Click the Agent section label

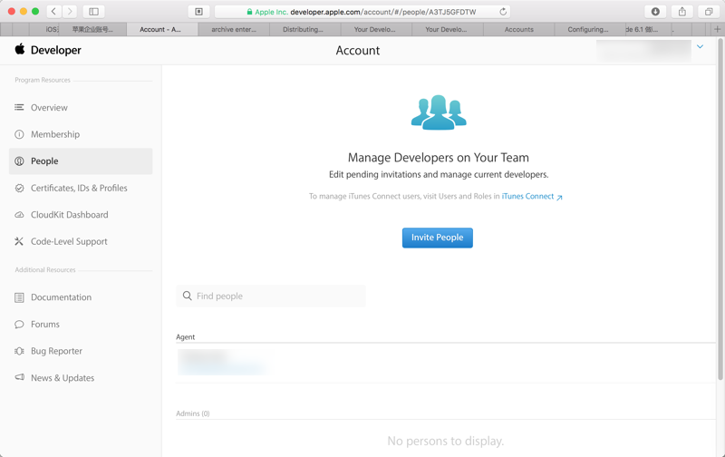[x=186, y=336]
